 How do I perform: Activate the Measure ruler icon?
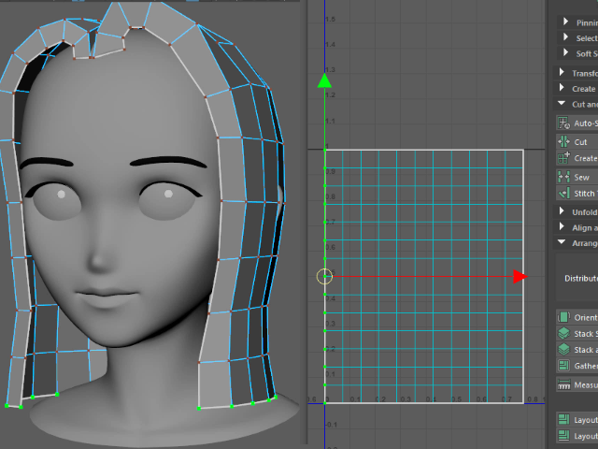coord(563,384)
